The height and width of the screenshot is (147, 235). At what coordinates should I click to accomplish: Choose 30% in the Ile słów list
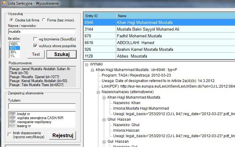pos(13,52)
